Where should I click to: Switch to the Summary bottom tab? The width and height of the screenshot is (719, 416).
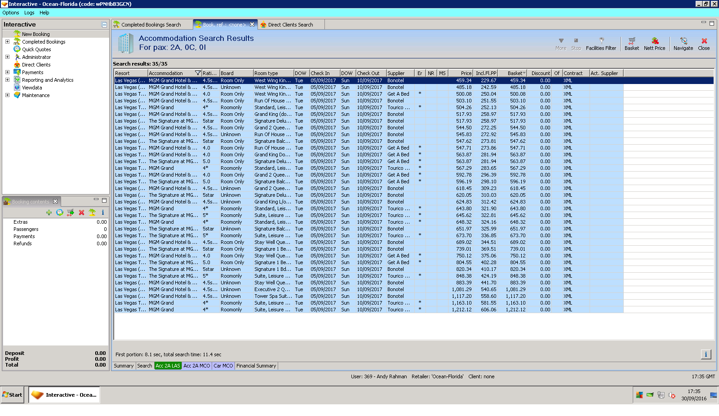click(124, 366)
